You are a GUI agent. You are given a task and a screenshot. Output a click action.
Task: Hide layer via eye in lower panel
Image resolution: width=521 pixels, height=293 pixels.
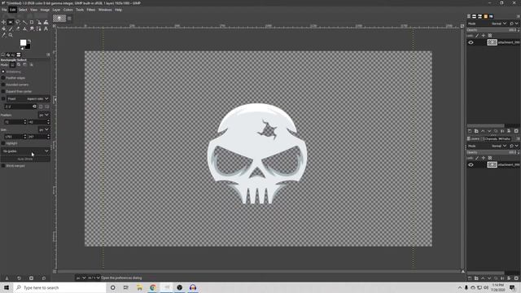[471, 164]
